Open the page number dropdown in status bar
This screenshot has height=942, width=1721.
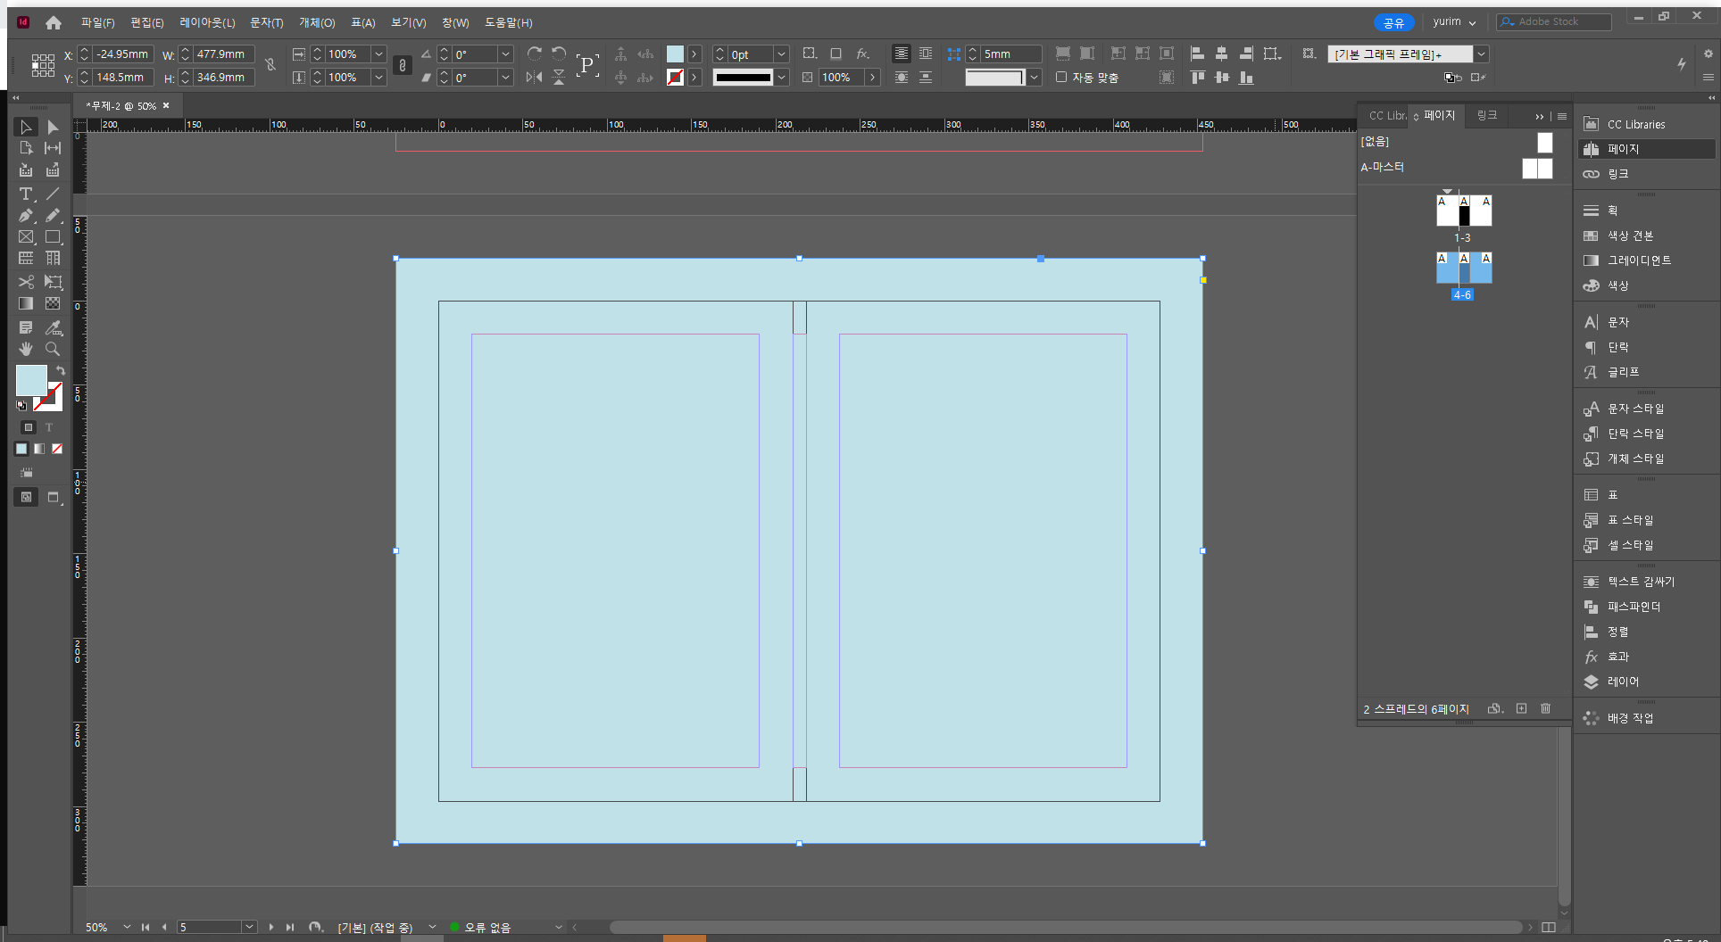(249, 928)
